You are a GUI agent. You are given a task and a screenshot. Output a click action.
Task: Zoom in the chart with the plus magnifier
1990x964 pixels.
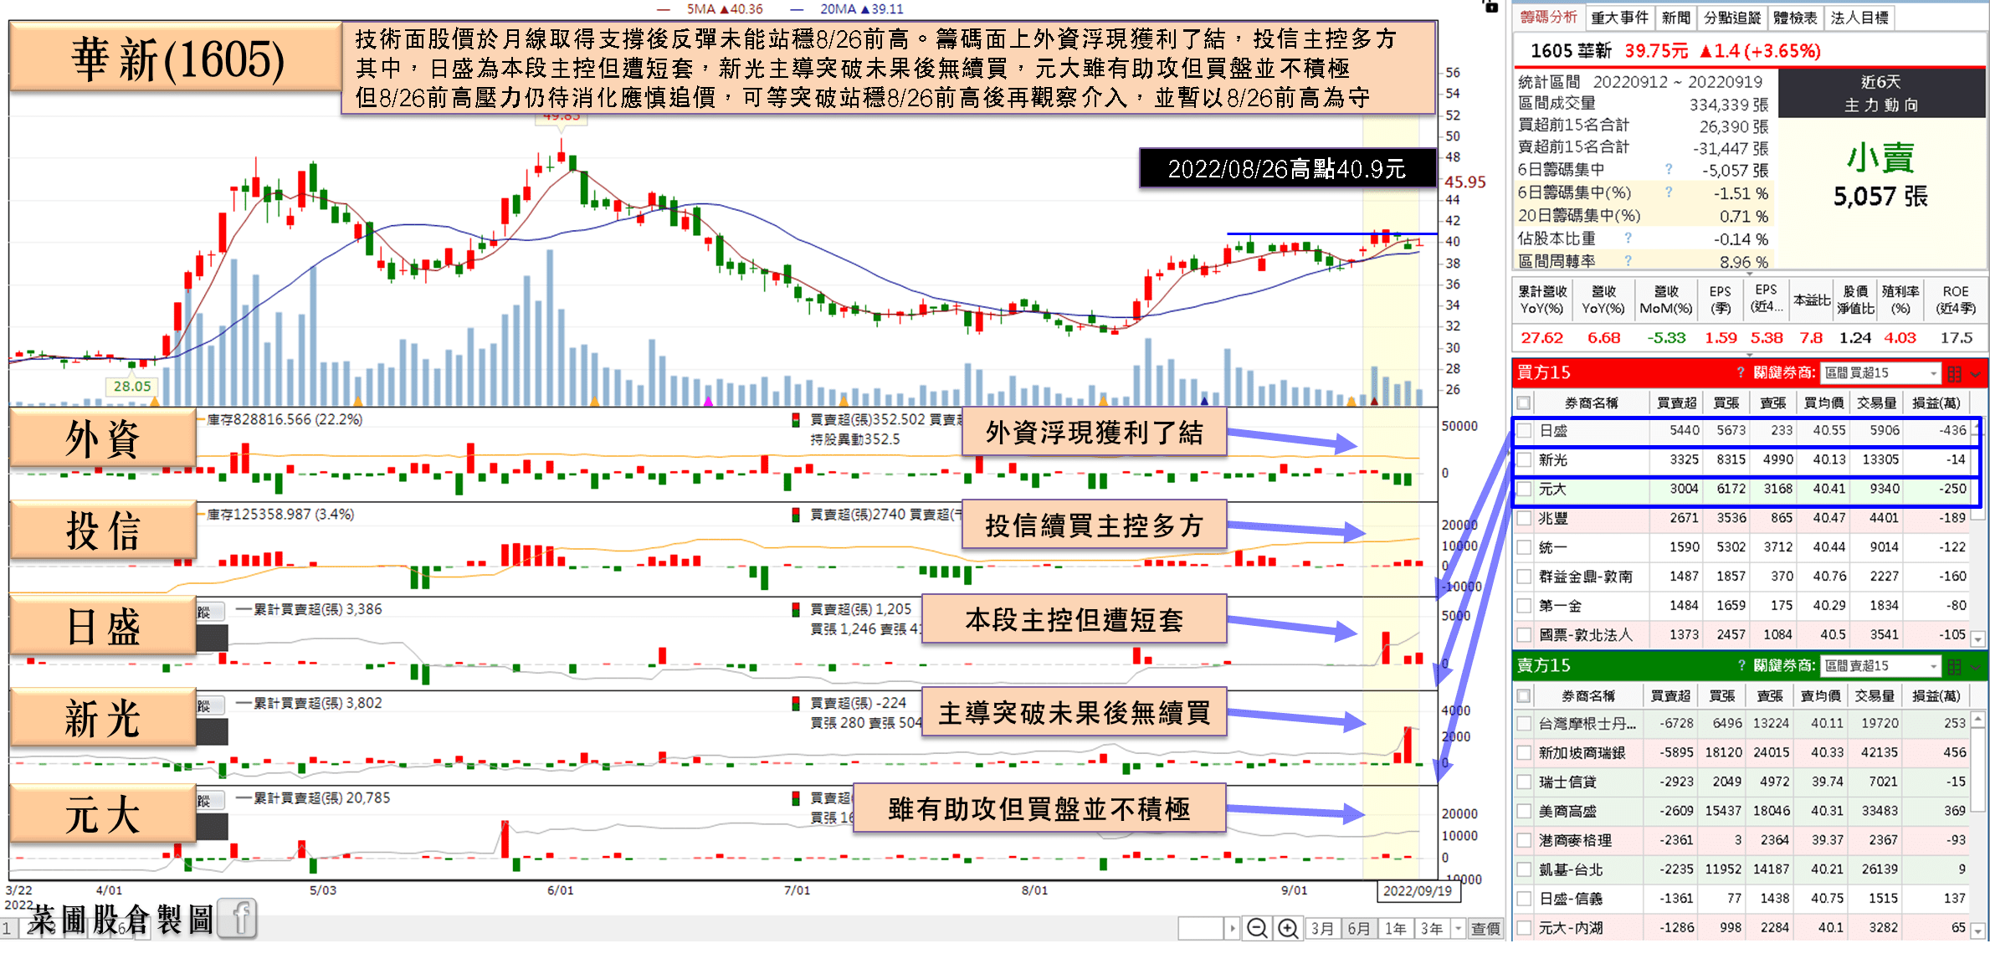pos(1288,928)
